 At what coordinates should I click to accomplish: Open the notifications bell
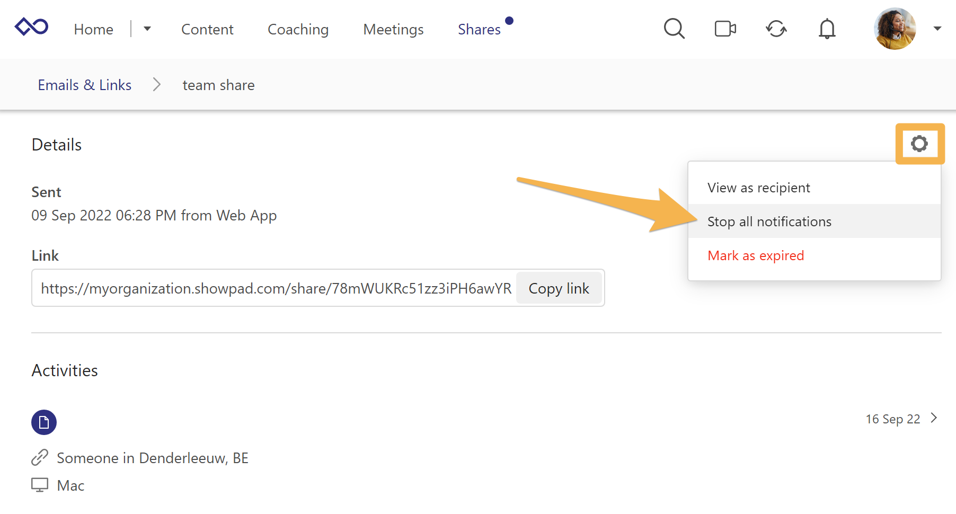pyautogui.click(x=827, y=29)
